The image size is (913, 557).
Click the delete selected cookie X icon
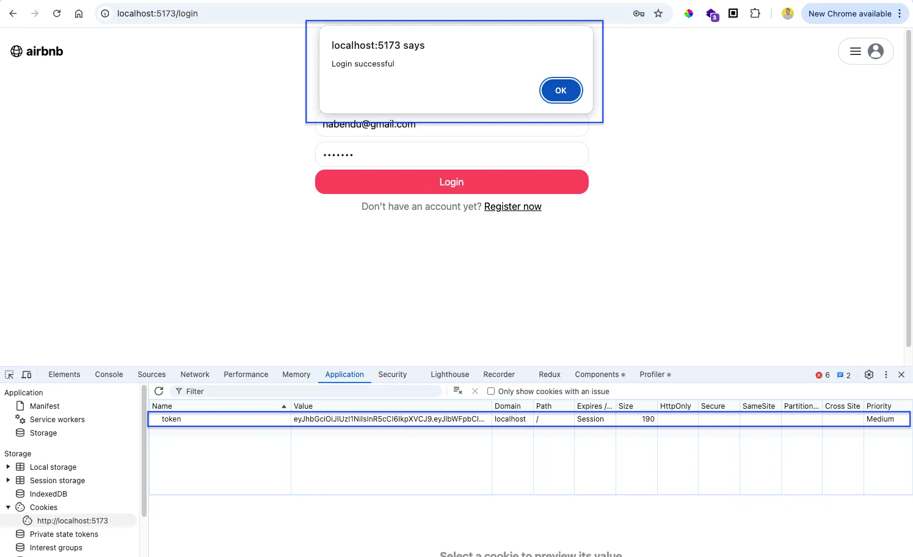coord(475,391)
